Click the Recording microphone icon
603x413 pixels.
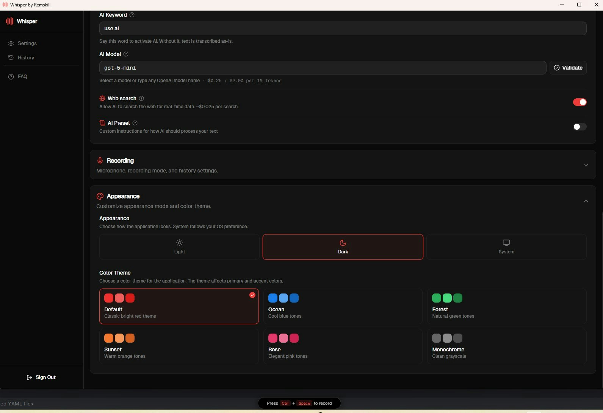point(100,161)
